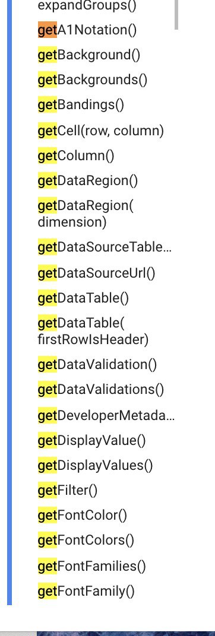Open getDataRegion() without parameters

[88, 181]
